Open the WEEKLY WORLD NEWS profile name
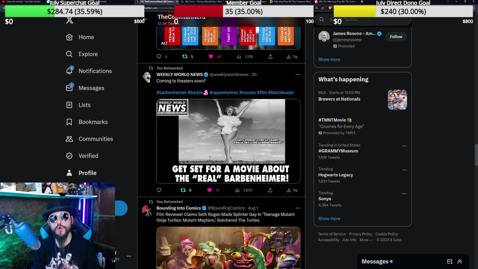 (x=180, y=75)
